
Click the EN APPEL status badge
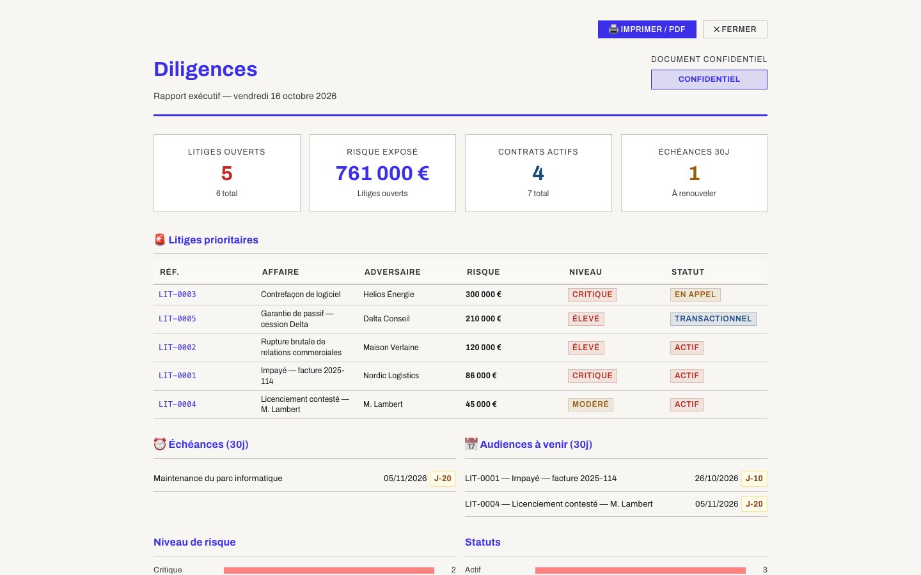click(x=695, y=295)
